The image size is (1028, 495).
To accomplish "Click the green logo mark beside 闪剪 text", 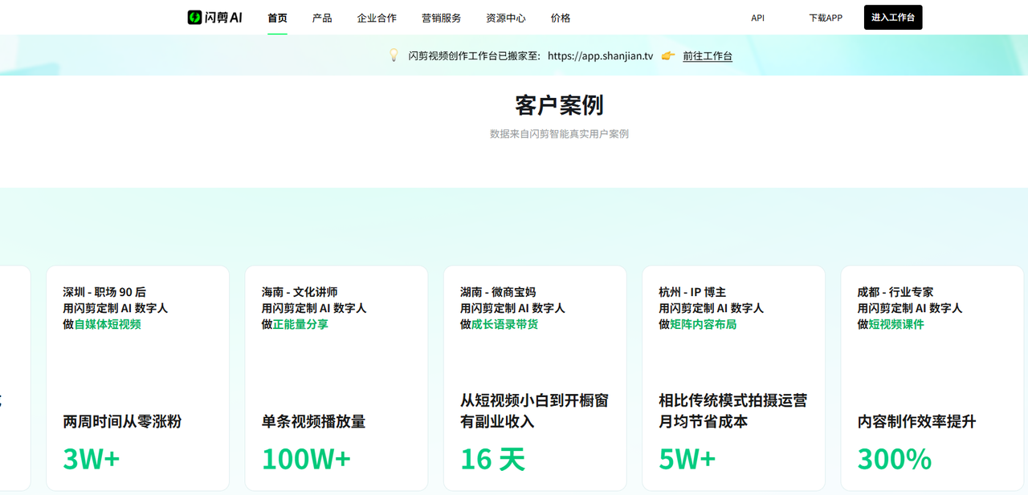I will point(194,16).
